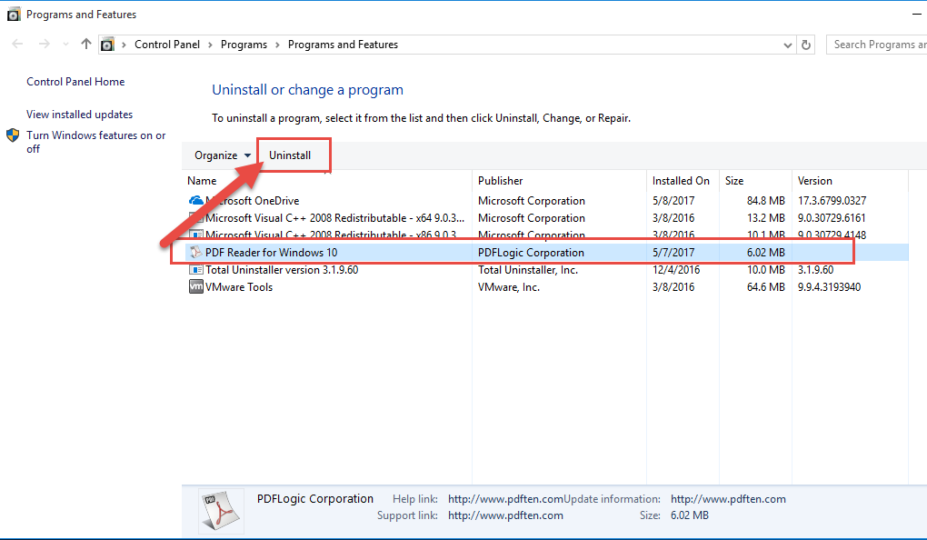This screenshot has width=927, height=540.
Task: Go back with the left arrow button
Action: pos(18,44)
